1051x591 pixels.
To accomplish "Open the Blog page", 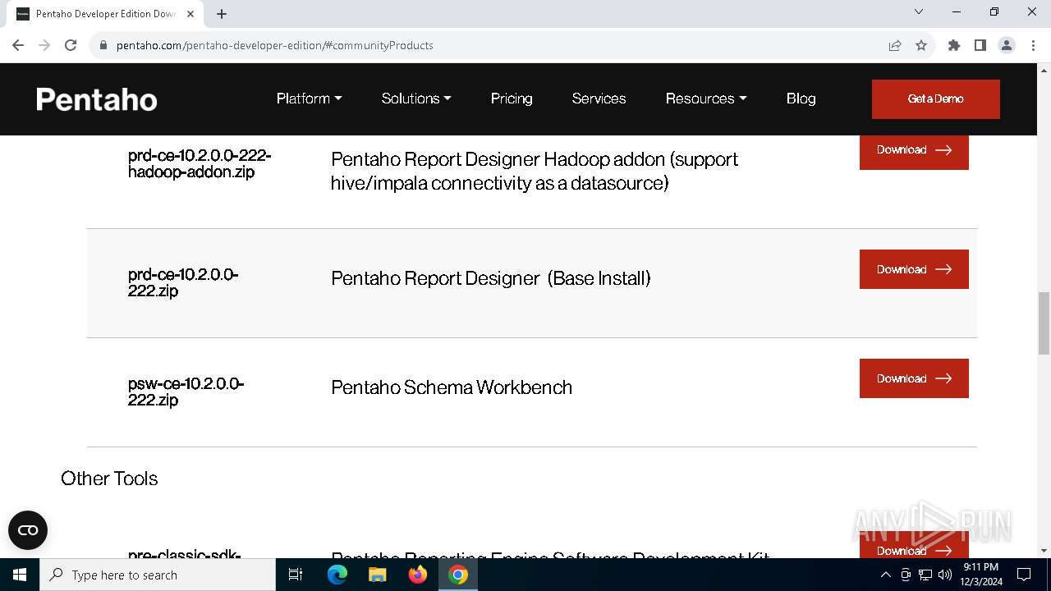I will click(x=801, y=98).
